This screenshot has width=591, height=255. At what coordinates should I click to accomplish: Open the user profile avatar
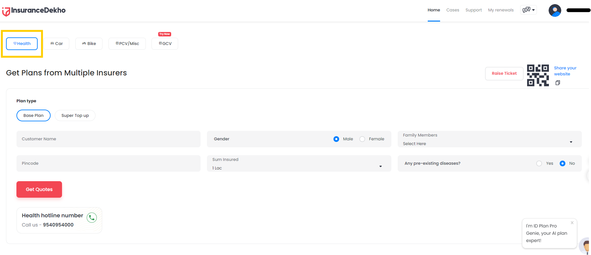(555, 10)
